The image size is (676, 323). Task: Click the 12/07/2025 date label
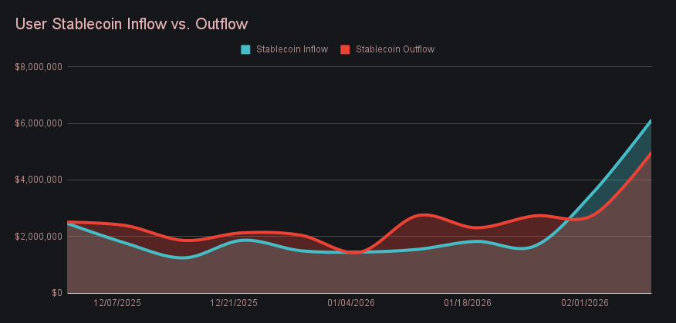117,303
